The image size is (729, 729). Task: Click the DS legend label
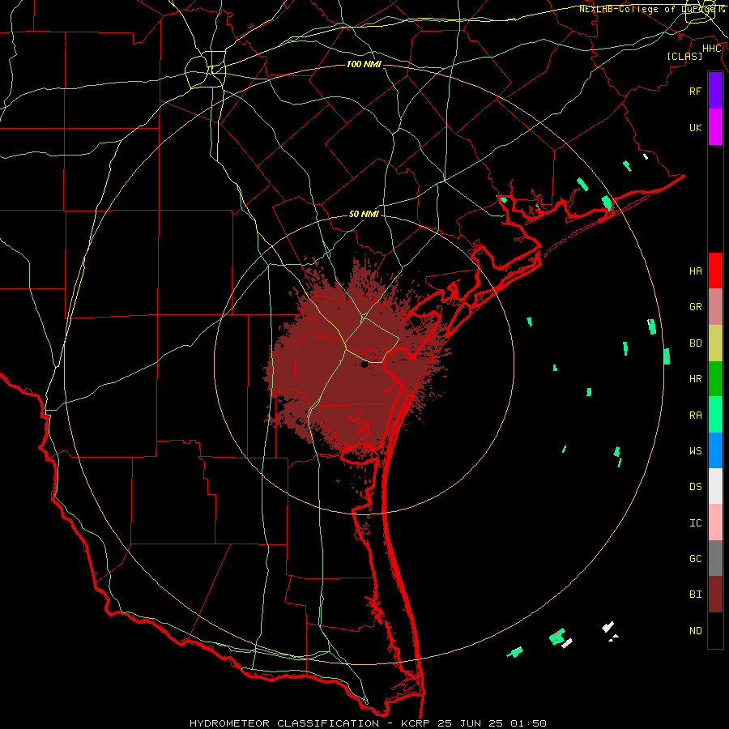coord(695,487)
